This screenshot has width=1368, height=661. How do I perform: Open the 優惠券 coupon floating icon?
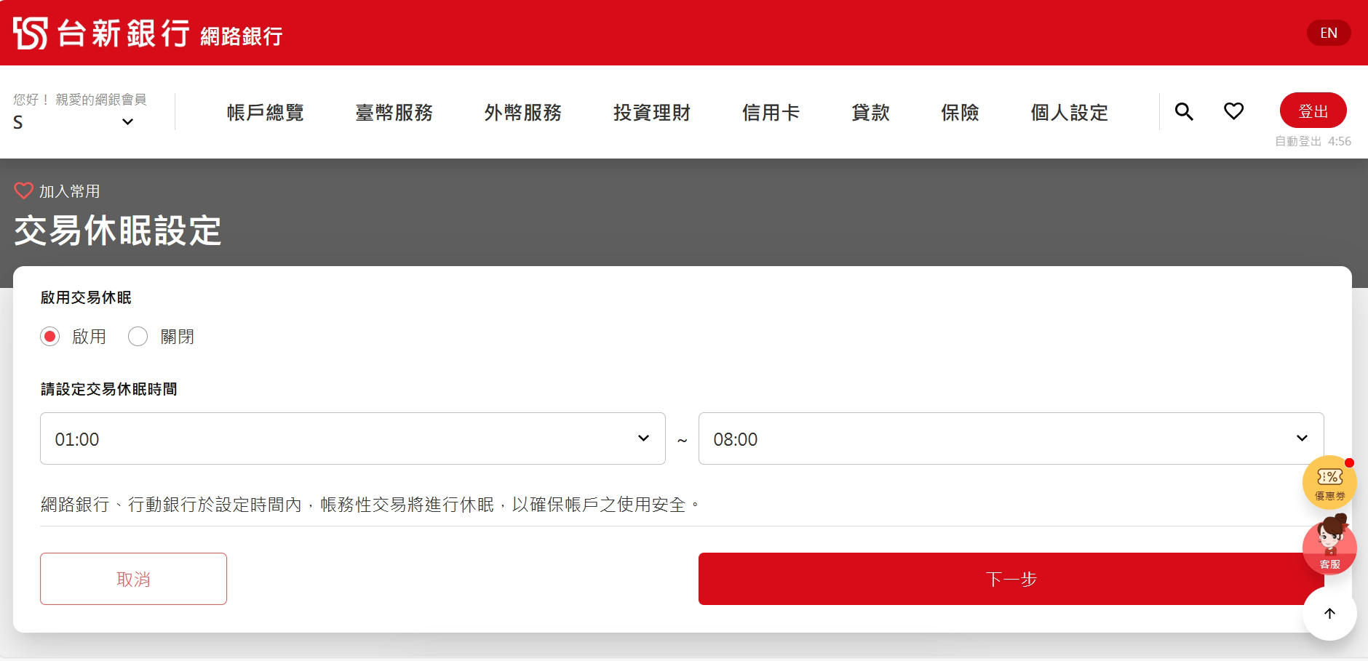point(1329,481)
